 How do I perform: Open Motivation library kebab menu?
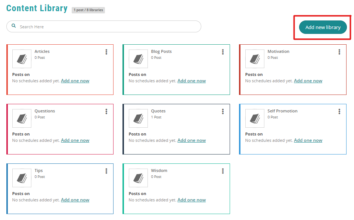pyautogui.click(x=339, y=52)
